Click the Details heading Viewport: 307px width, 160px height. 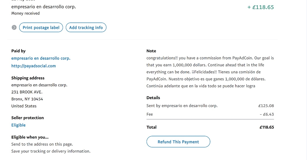click(153, 98)
